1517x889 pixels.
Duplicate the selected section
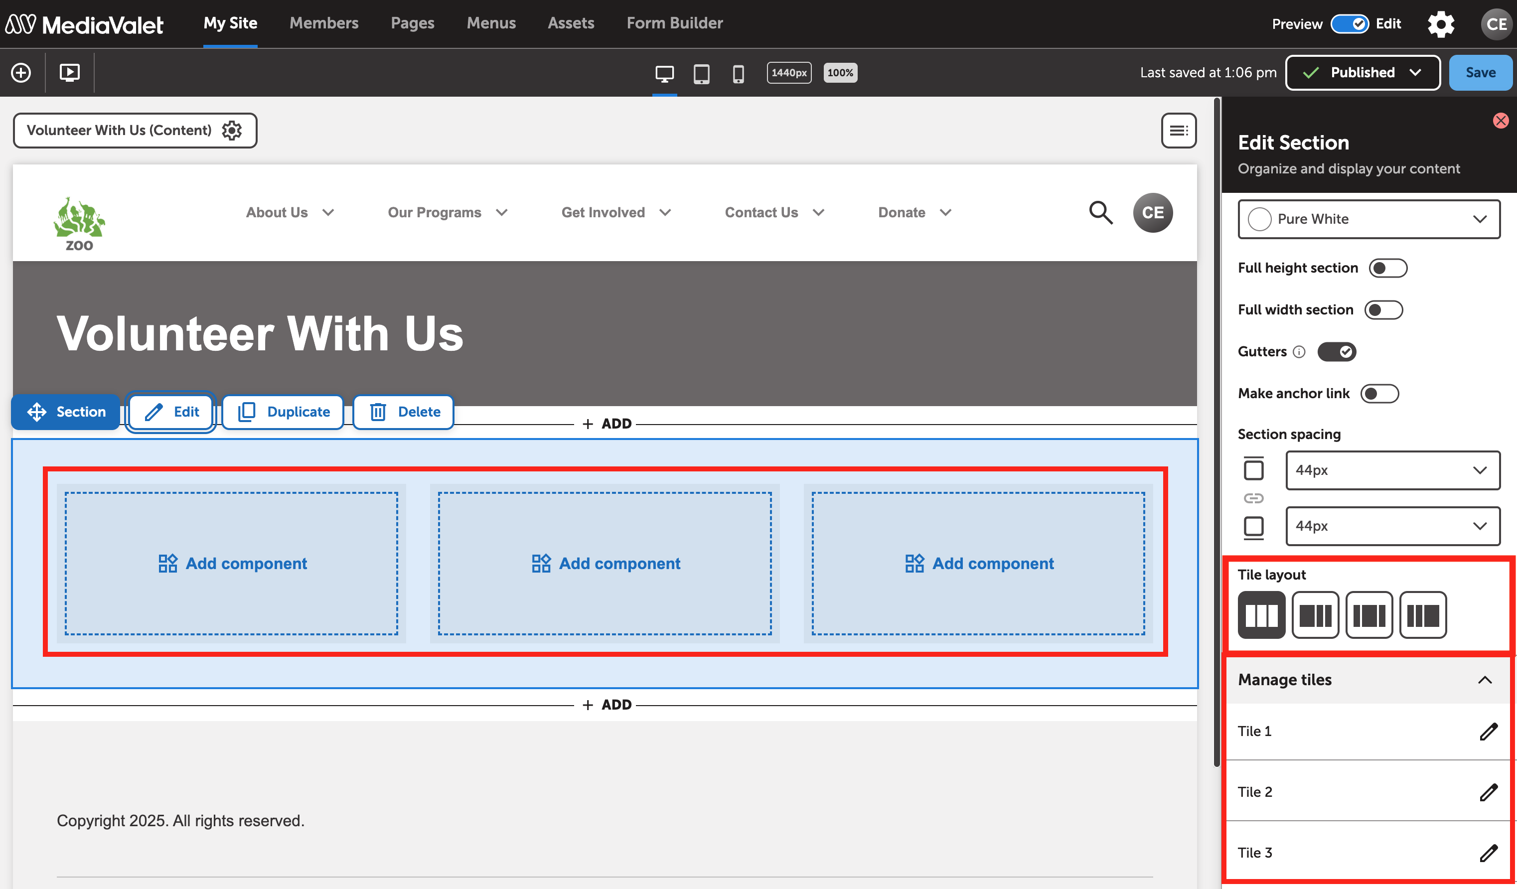coord(283,412)
